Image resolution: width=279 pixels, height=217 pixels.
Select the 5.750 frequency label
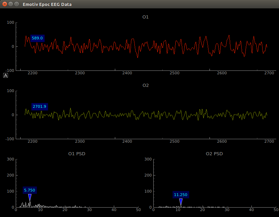(30, 190)
